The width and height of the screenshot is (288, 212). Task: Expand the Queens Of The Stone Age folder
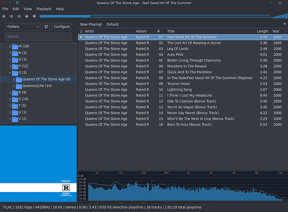pos(14,79)
